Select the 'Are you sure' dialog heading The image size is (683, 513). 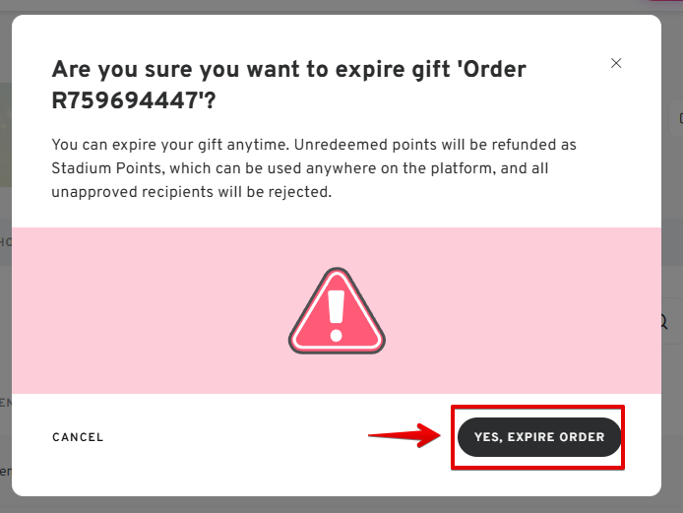click(288, 84)
